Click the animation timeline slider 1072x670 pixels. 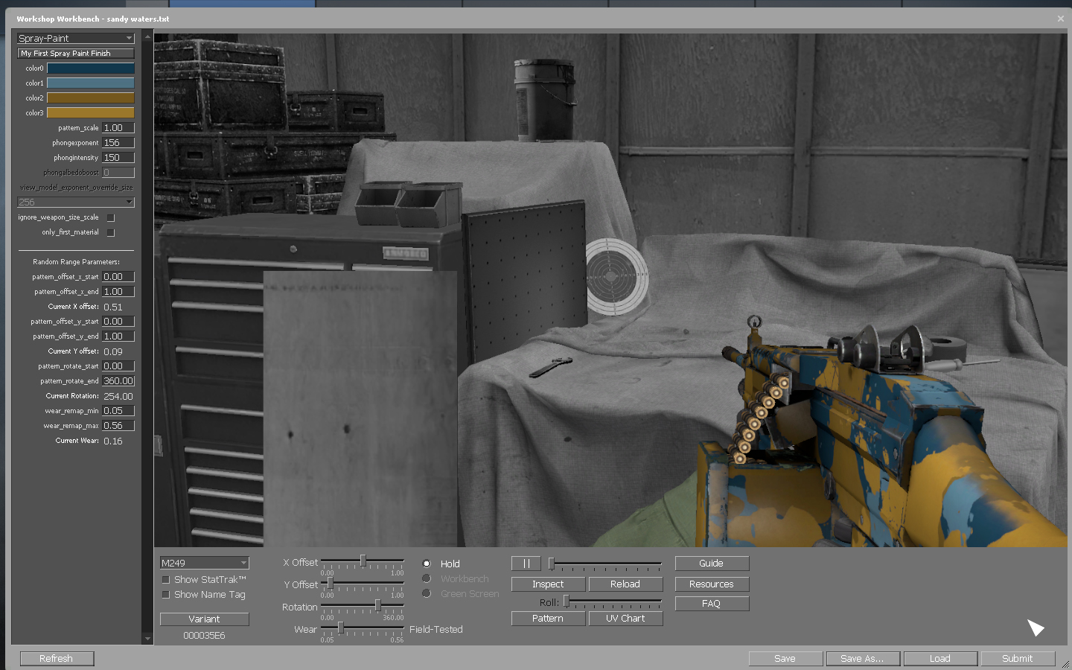604,564
